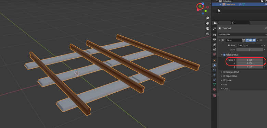Toggle the Relative Offset checkbox
The width and height of the screenshot is (267, 128).
click(224, 55)
